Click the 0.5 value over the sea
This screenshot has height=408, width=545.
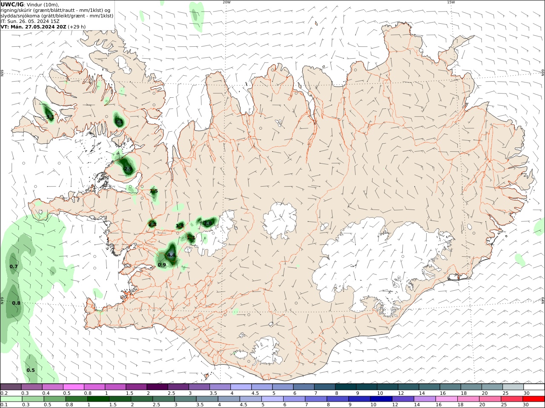click(x=31, y=370)
